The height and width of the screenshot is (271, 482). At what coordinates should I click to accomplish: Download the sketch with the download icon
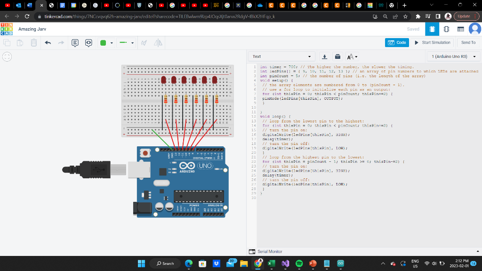tap(324, 56)
